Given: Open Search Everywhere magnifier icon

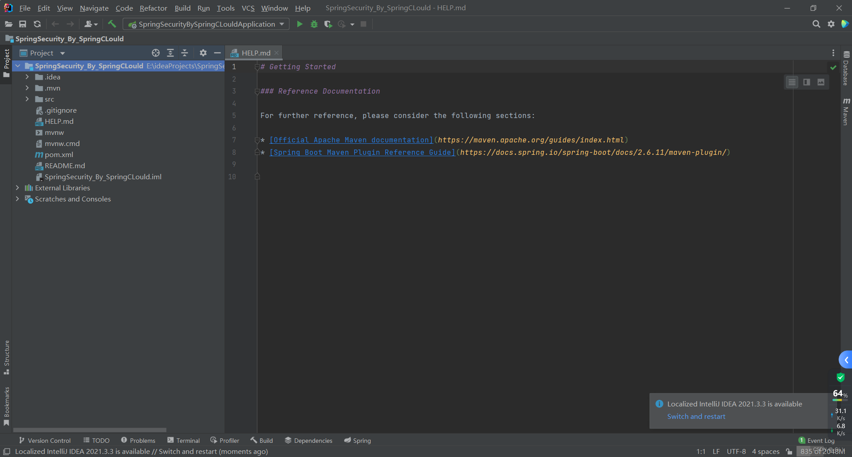Looking at the screenshot, I should pos(816,24).
